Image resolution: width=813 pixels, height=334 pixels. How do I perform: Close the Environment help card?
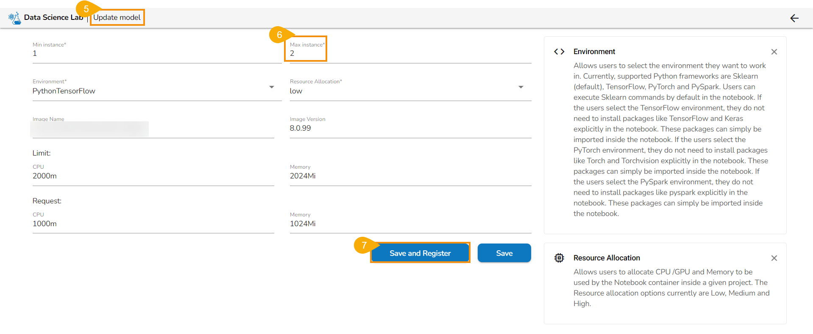pos(774,52)
